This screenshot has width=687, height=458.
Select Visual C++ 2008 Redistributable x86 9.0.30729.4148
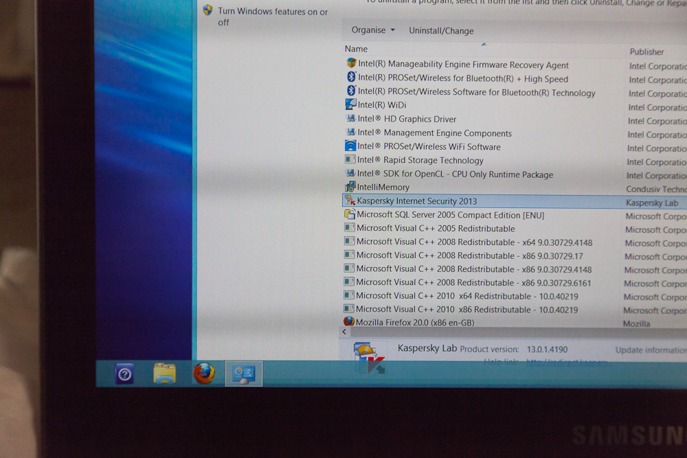[473, 269]
